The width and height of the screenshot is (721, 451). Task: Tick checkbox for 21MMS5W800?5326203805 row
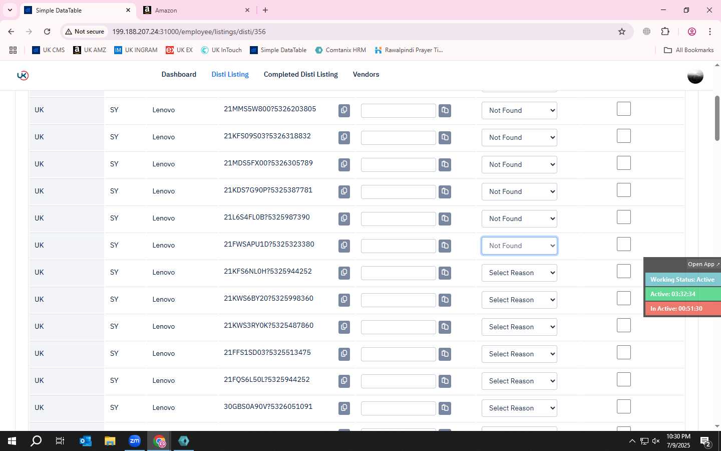click(x=623, y=109)
